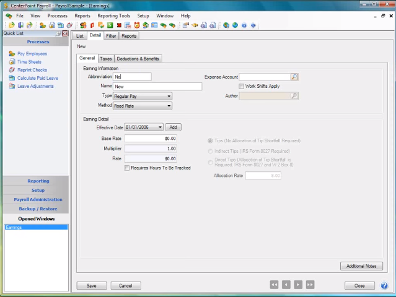Screen dimensions: 396x297
Task: Switch to the Filter tab
Action: 111,36
